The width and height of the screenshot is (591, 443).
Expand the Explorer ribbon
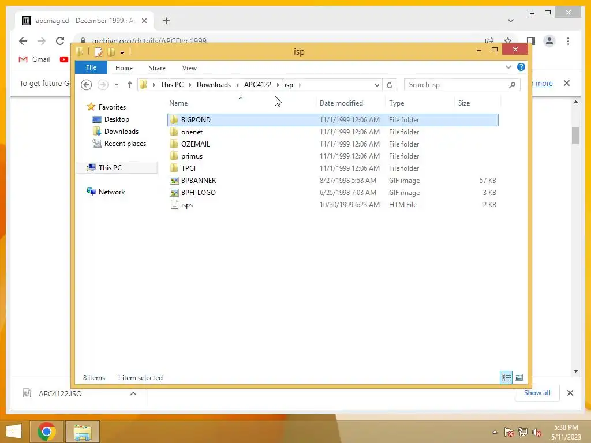pos(508,67)
